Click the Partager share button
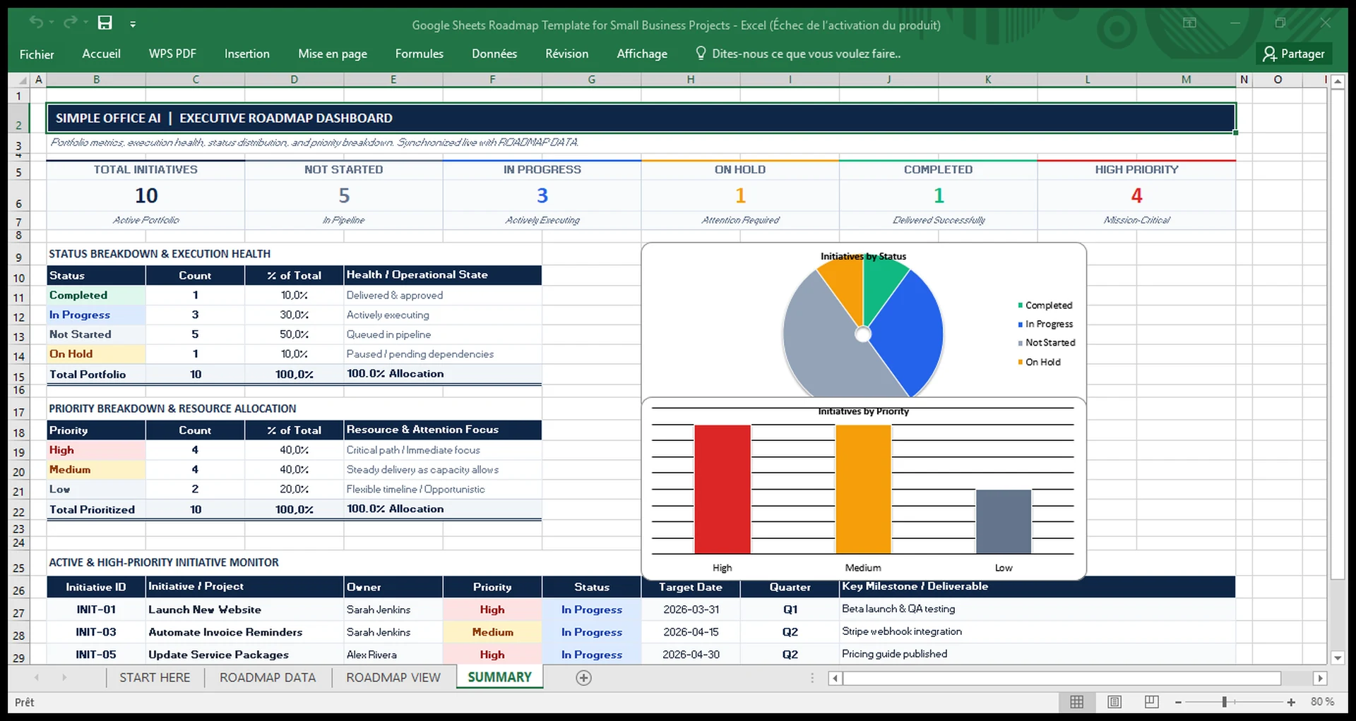The image size is (1356, 721). click(1294, 54)
